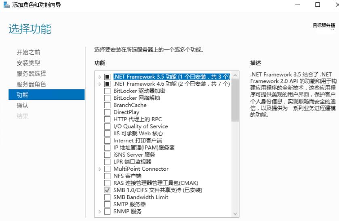Select LPR 端口监视器 row text

pyautogui.click(x=132, y=162)
